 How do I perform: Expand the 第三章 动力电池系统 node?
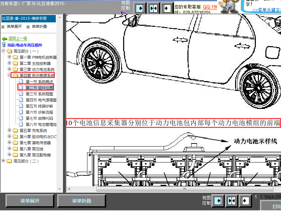point(9,69)
